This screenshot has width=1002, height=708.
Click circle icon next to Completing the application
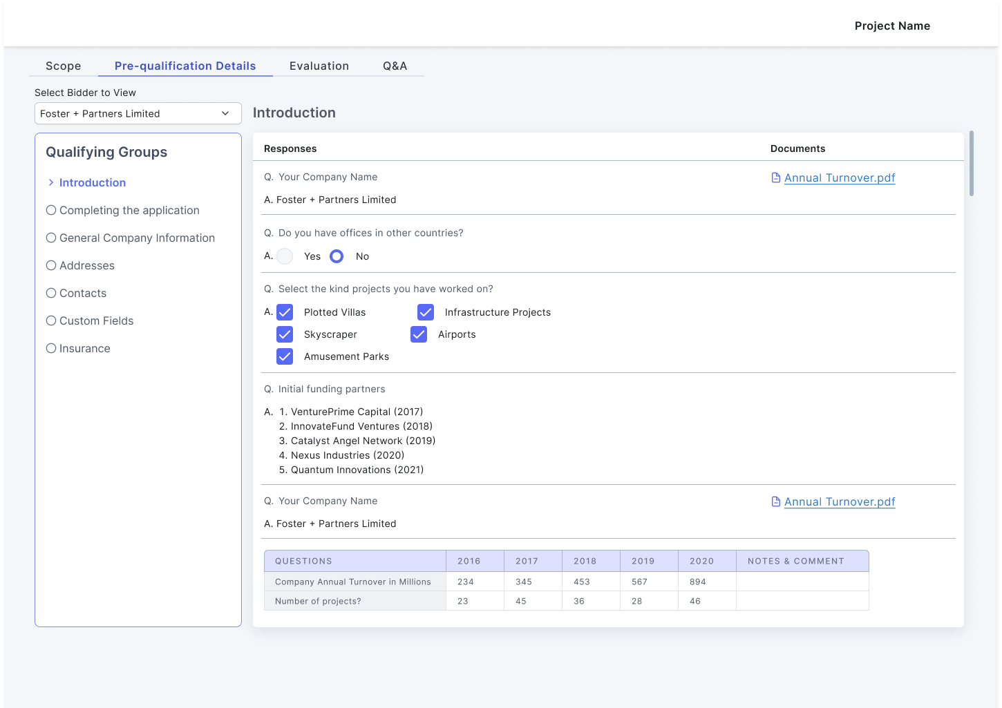pyautogui.click(x=51, y=210)
